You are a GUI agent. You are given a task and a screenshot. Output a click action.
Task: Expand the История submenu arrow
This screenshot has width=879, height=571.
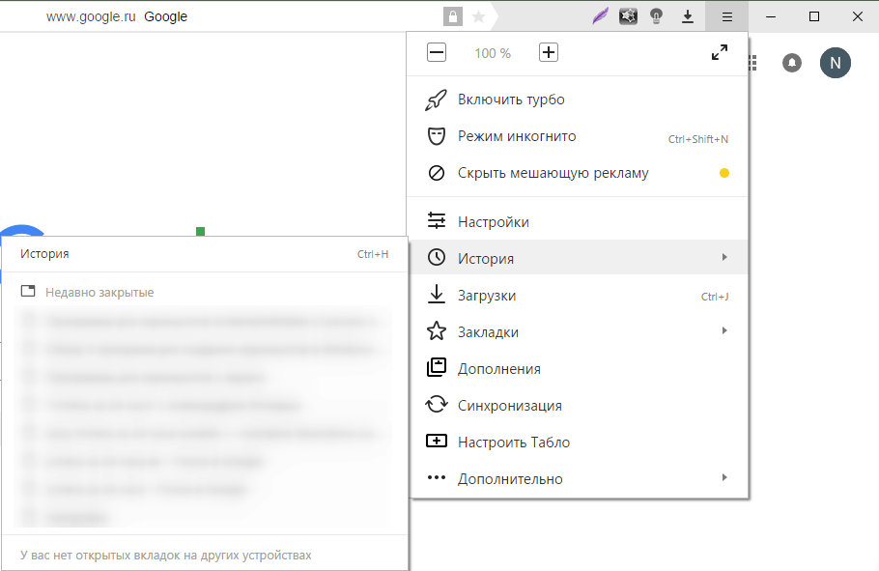pos(724,257)
